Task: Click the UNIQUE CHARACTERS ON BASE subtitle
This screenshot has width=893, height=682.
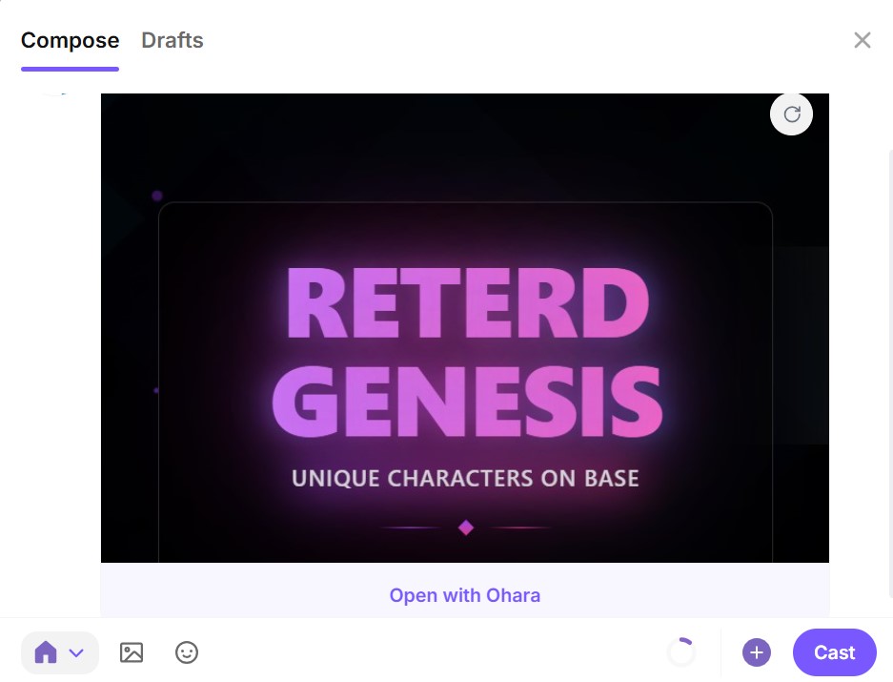Action: (x=465, y=478)
